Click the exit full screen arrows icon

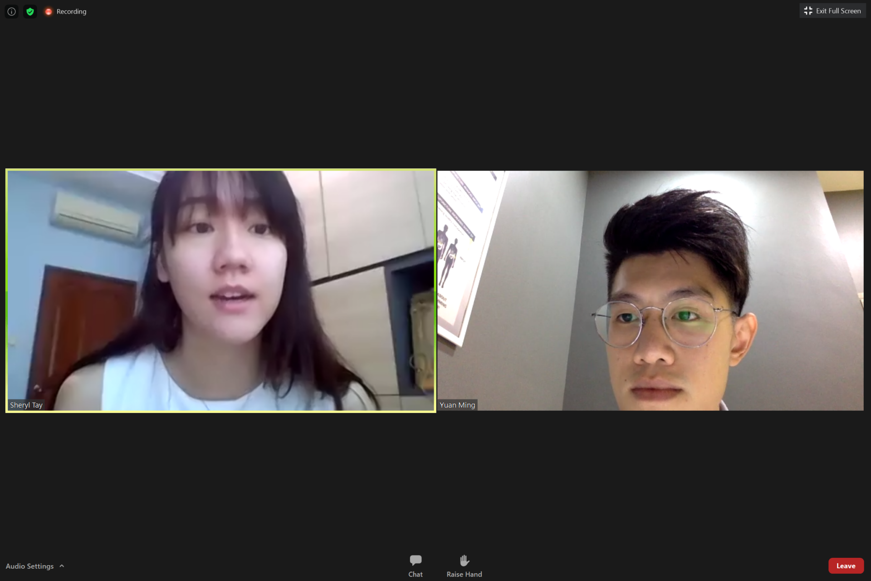[808, 11]
